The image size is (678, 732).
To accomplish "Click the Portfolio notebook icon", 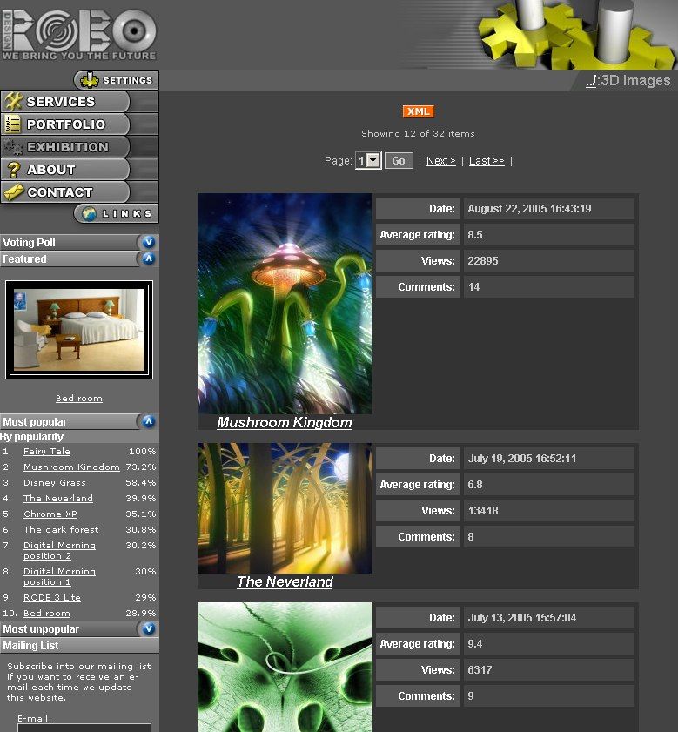I will click(x=13, y=124).
